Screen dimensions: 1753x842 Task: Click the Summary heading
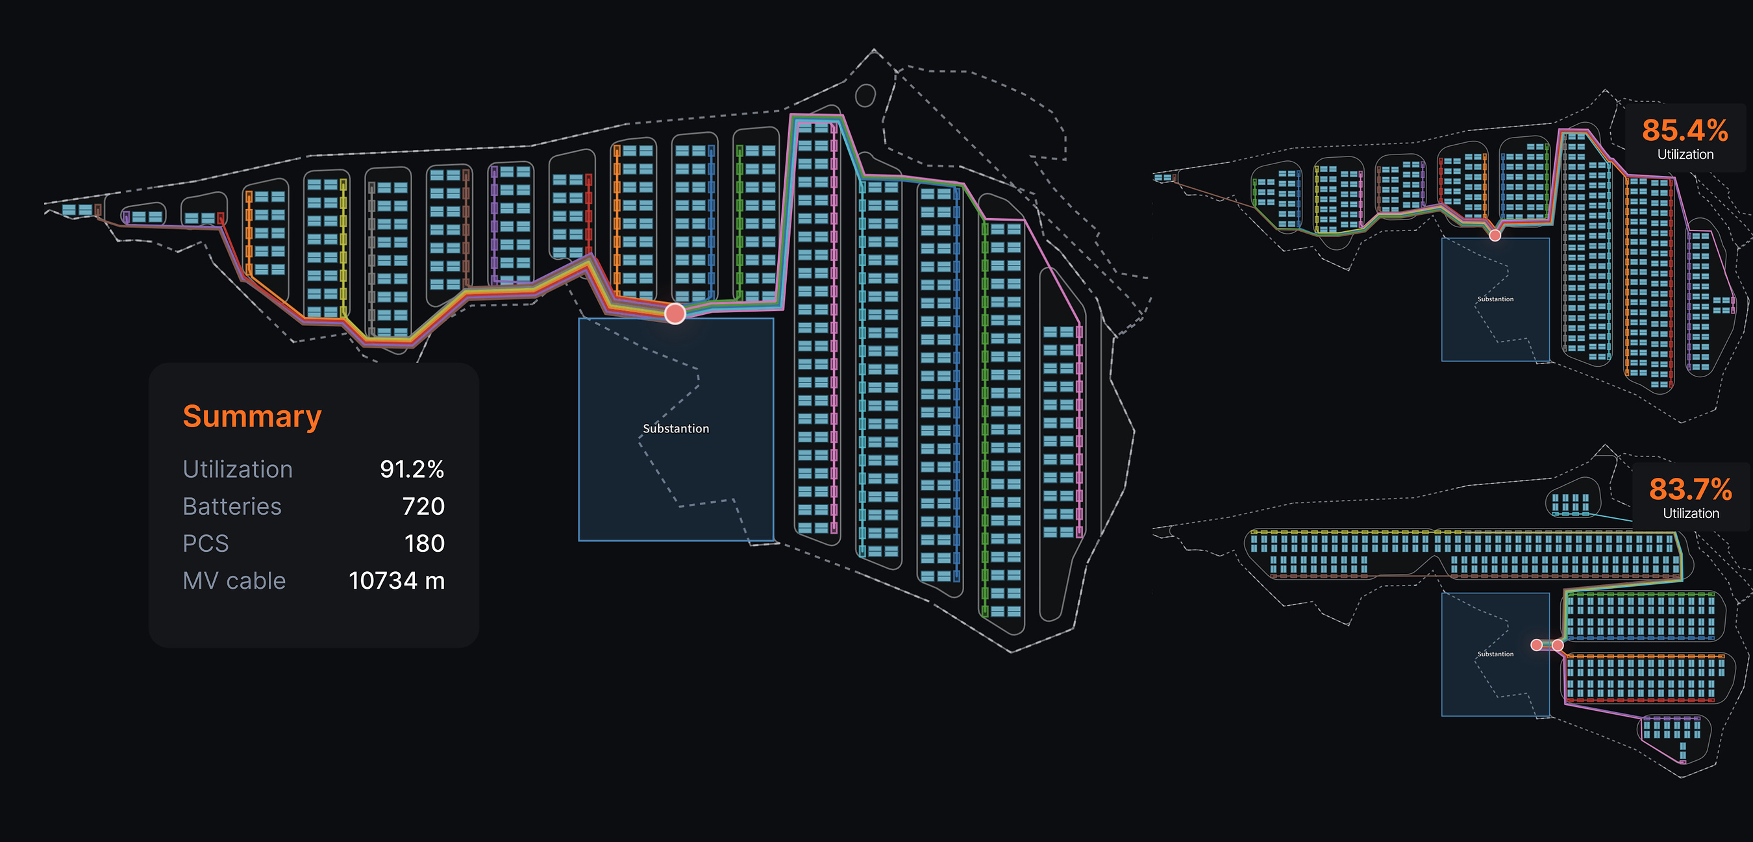point(252,416)
